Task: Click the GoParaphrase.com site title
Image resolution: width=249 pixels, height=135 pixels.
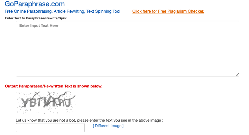Action: [35, 4]
